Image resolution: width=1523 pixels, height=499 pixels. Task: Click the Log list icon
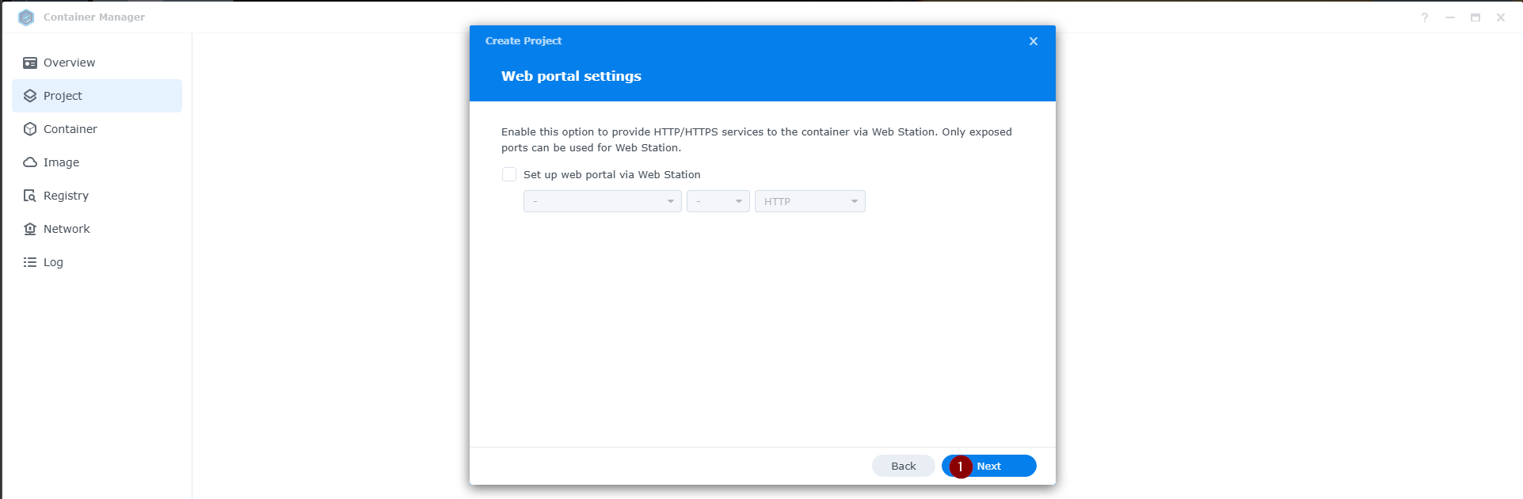(30, 262)
